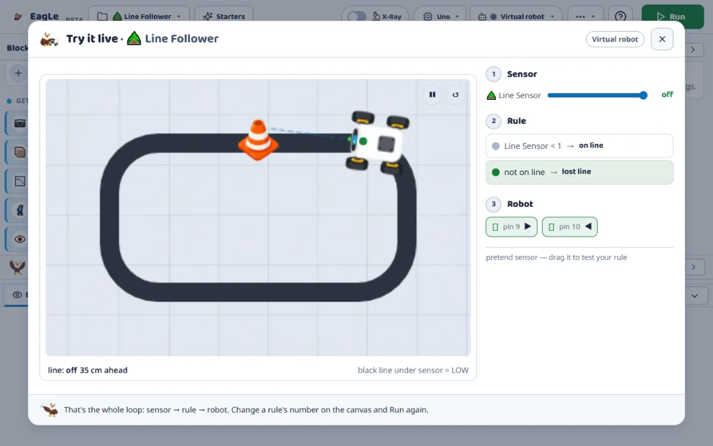Click 'pretend sensor — drag it' hint text
The image size is (713, 446).
tap(556, 257)
